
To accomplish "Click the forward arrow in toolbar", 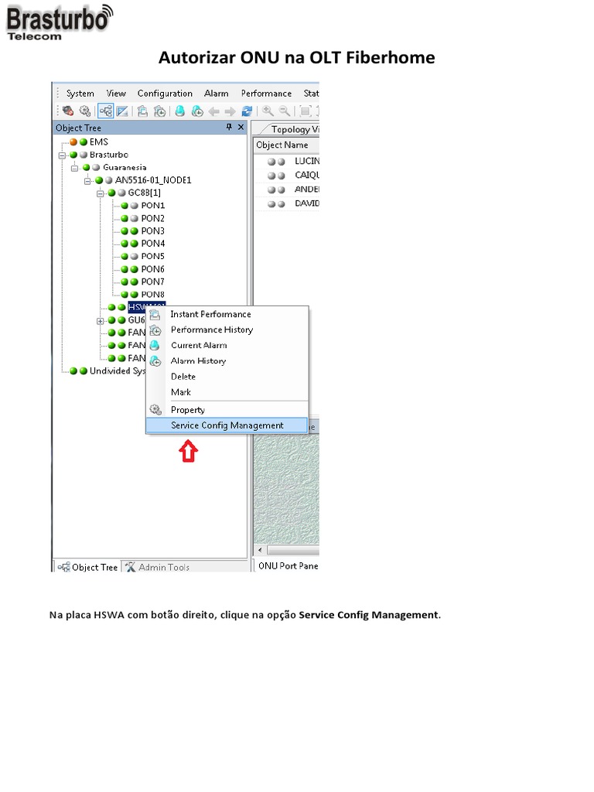I will [x=230, y=111].
